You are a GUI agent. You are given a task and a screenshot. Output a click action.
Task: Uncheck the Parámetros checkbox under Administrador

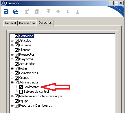(21, 87)
